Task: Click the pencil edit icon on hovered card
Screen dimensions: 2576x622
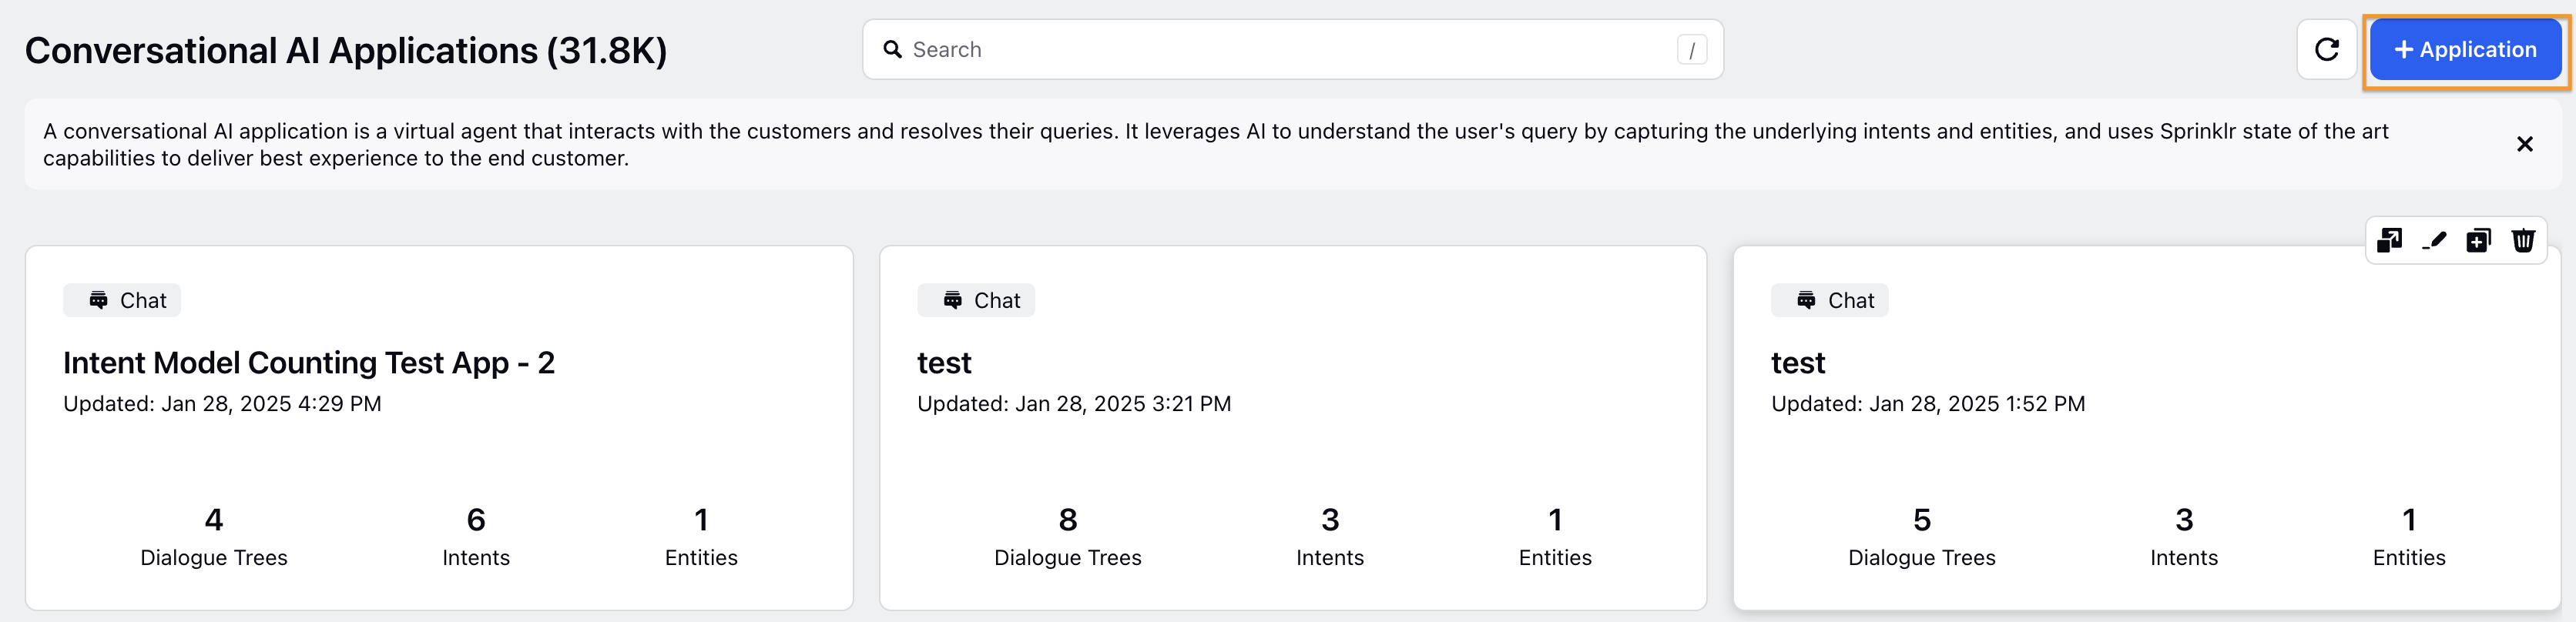Action: [2434, 241]
